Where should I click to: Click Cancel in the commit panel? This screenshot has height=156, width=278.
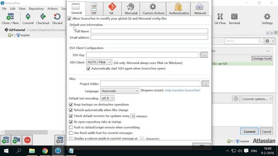pos(266,131)
